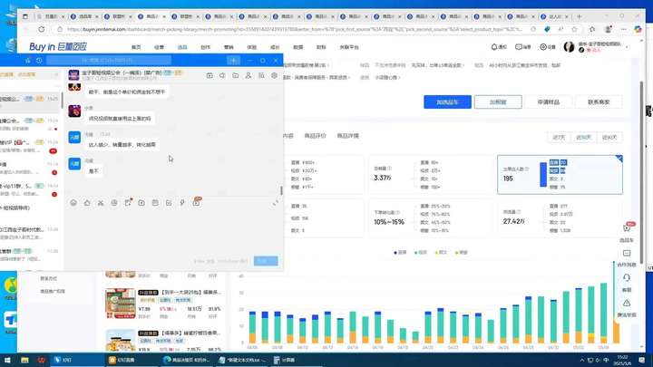Click the speaker announcement icon in chat header
This screenshot has width=653, height=367.
click(222, 75)
